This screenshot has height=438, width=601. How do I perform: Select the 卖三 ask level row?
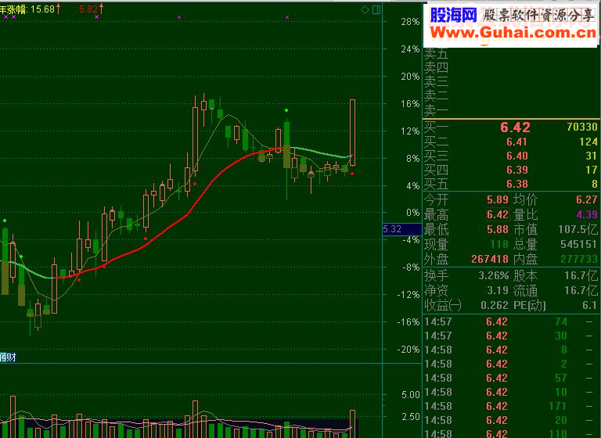click(512, 81)
